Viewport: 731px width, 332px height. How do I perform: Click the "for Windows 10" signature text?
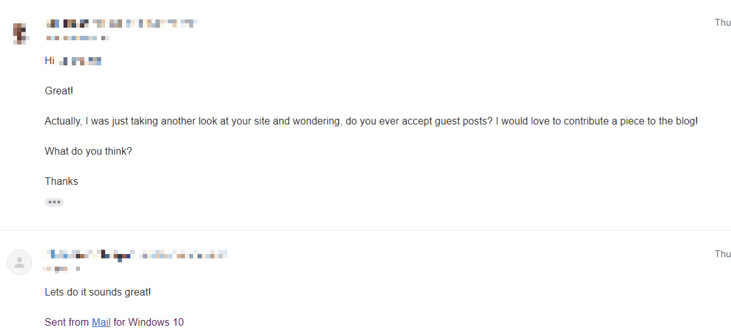pyautogui.click(x=148, y=322)
